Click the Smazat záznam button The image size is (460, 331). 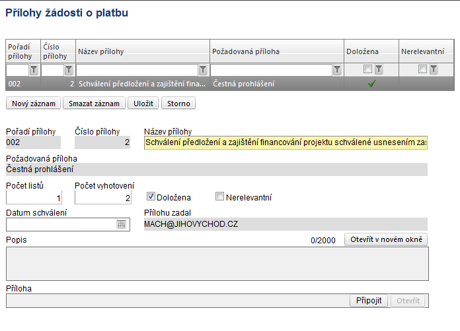(94, 104)
